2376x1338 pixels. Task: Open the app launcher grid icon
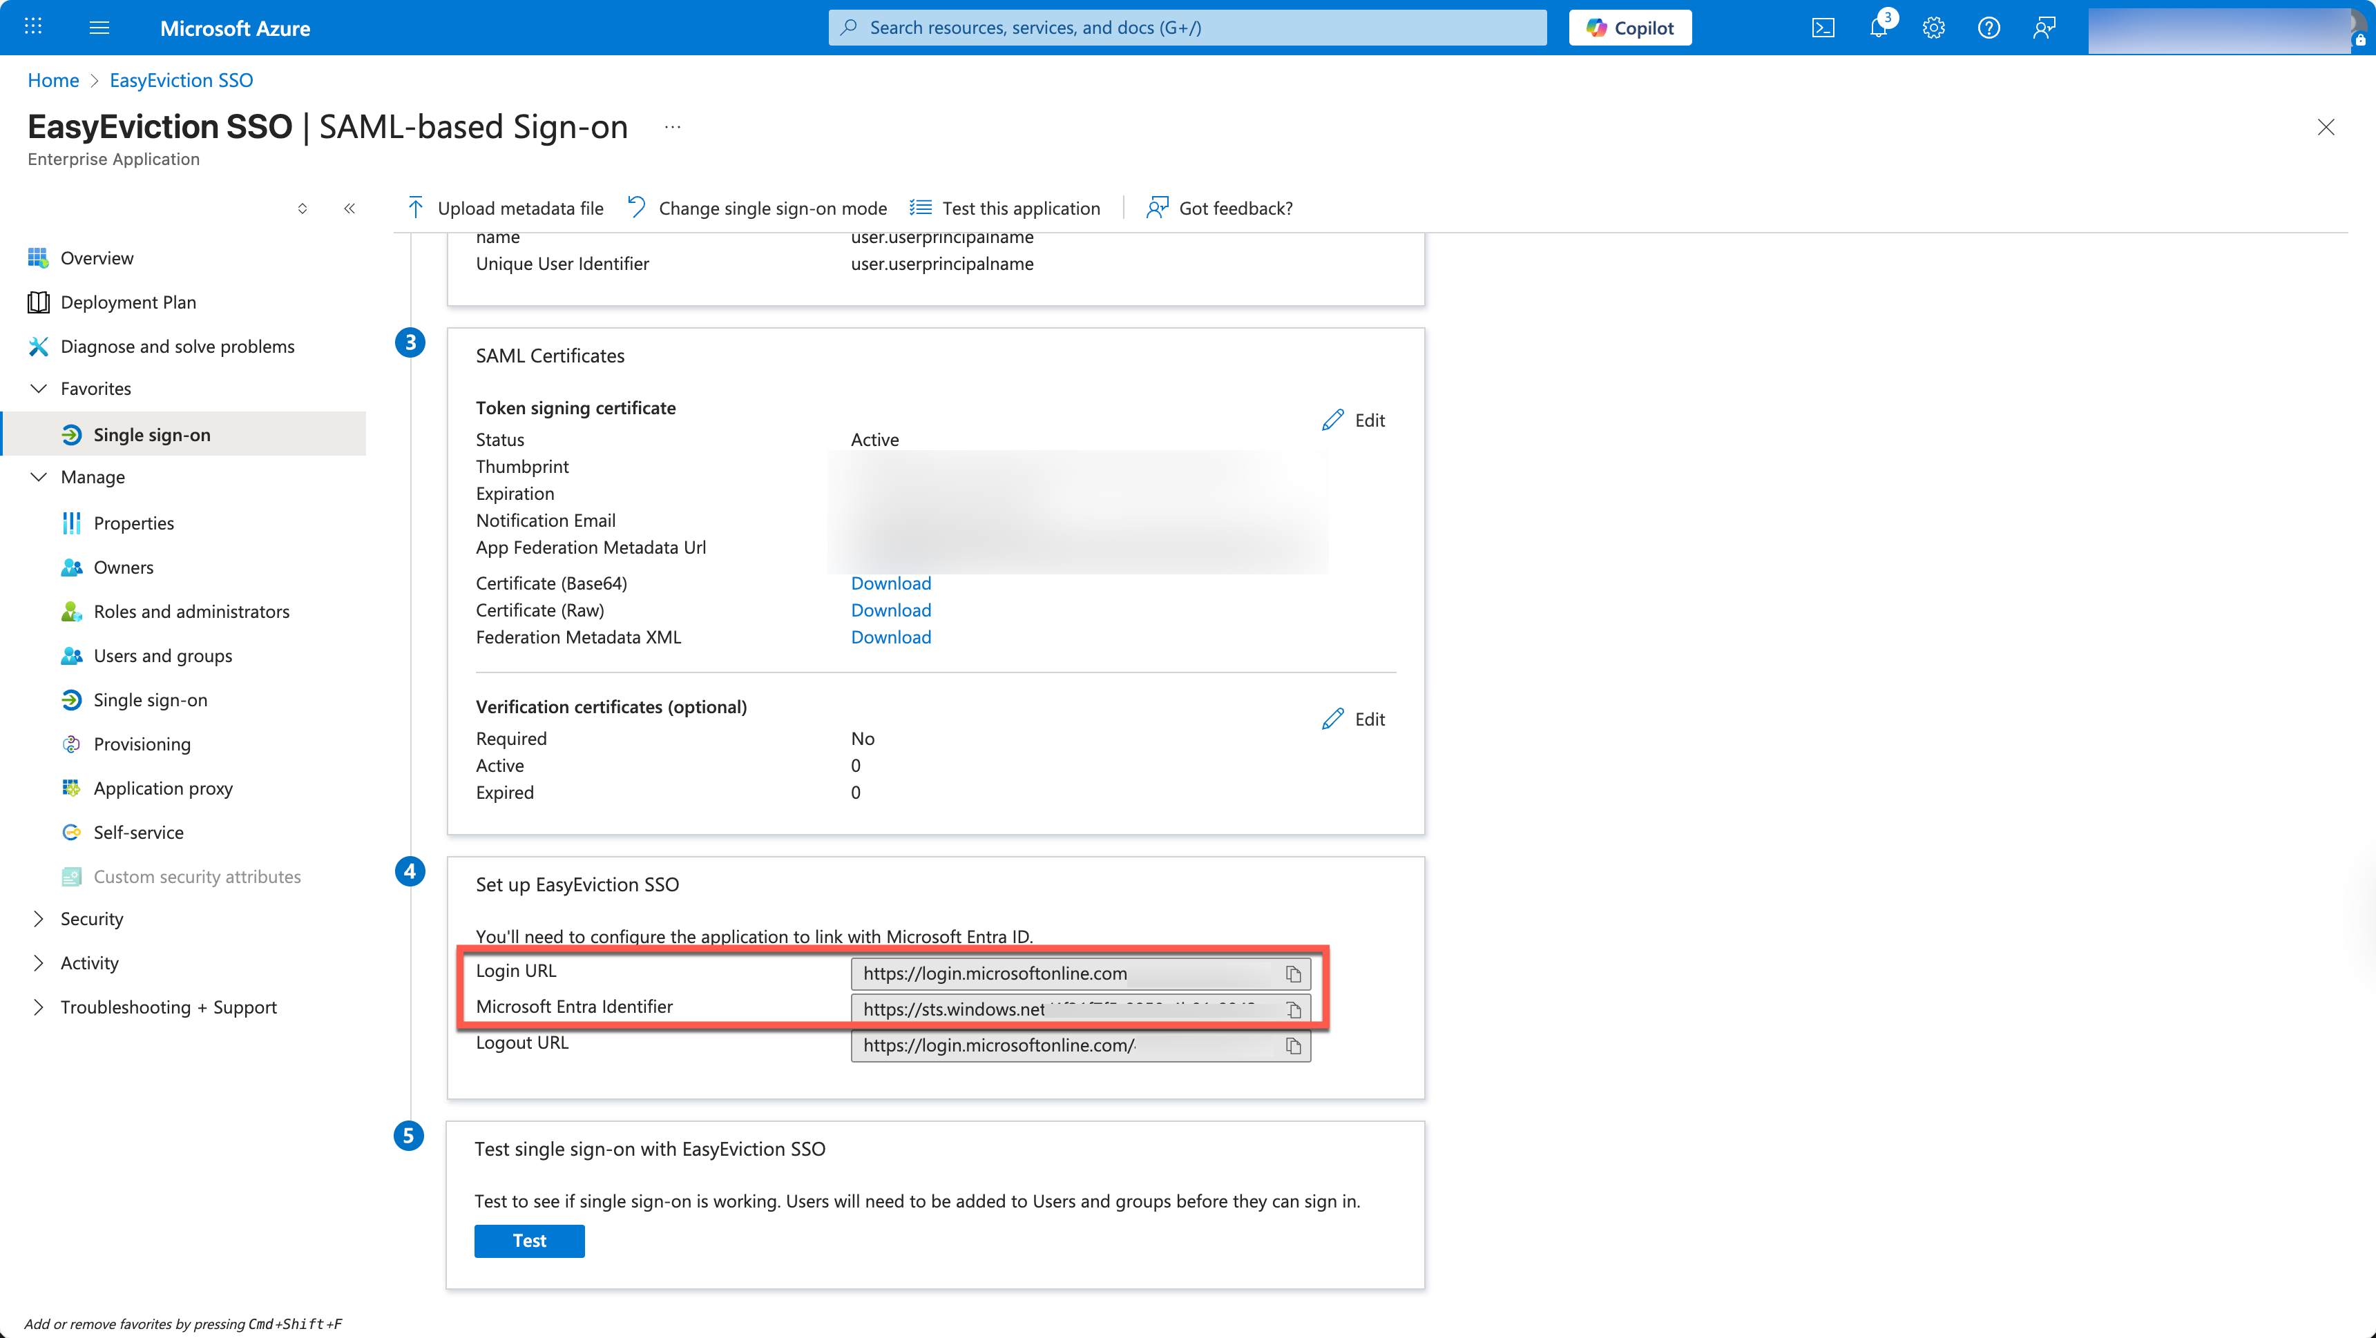click(x=33, y=27)
